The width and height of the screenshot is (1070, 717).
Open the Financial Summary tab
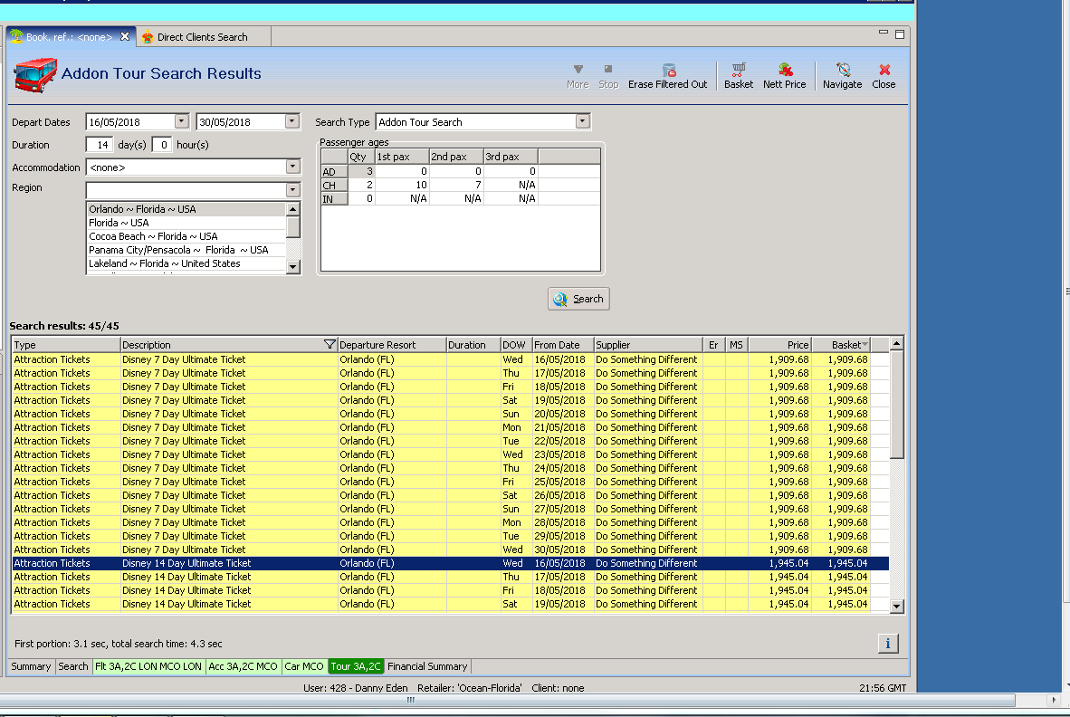[427, 666]
